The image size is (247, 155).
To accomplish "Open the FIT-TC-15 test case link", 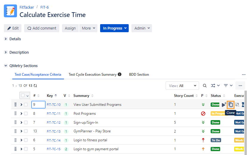I will 54,149.
